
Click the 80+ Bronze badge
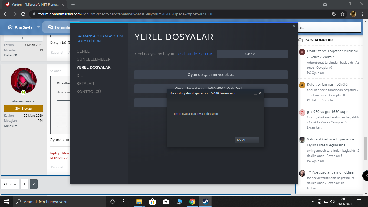tap(24, 108)
